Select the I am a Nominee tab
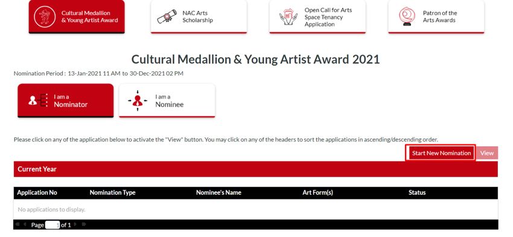 point(167,100)
